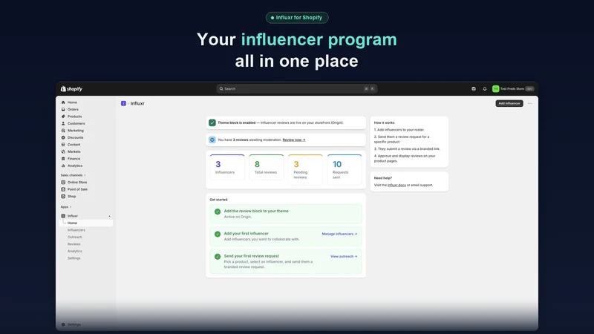The height and width of the screenshot is (334, 594).
Task: Click checkmark for Add your first influencer
Action: pyautogui.click(x=218, y=234)
